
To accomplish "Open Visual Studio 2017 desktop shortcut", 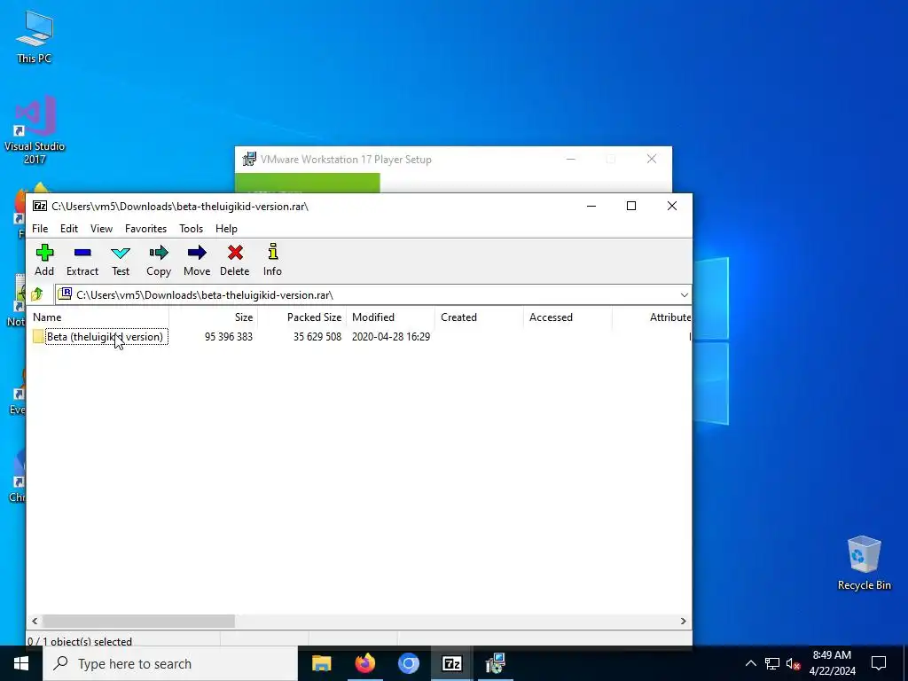I will pyautogui.click(x=35, y=130).
